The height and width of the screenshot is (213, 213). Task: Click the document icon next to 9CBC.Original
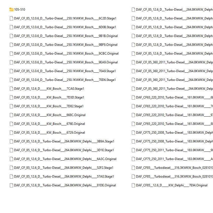click(11, 54)
